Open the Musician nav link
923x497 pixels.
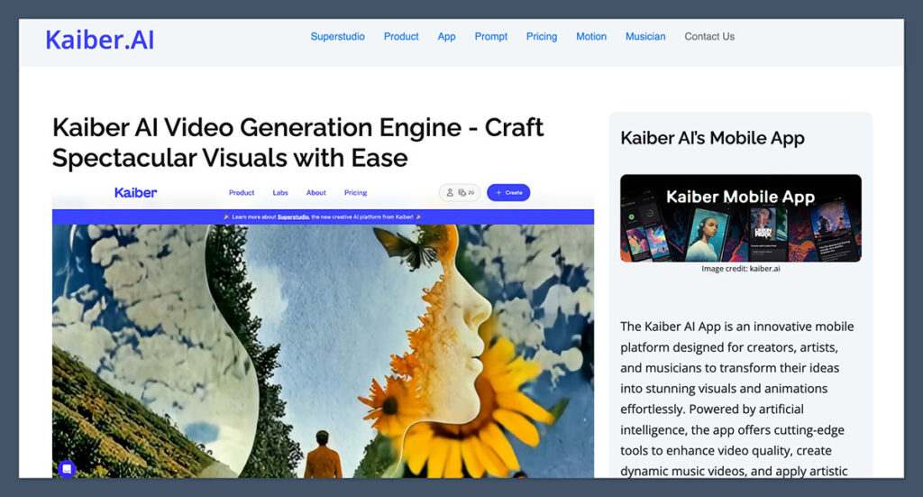tap(645, 36)
